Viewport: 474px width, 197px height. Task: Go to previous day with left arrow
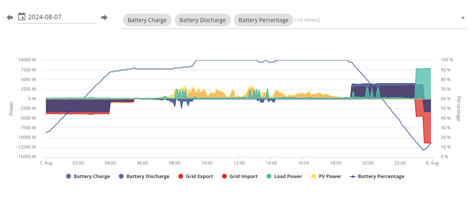tap(10, 18)
